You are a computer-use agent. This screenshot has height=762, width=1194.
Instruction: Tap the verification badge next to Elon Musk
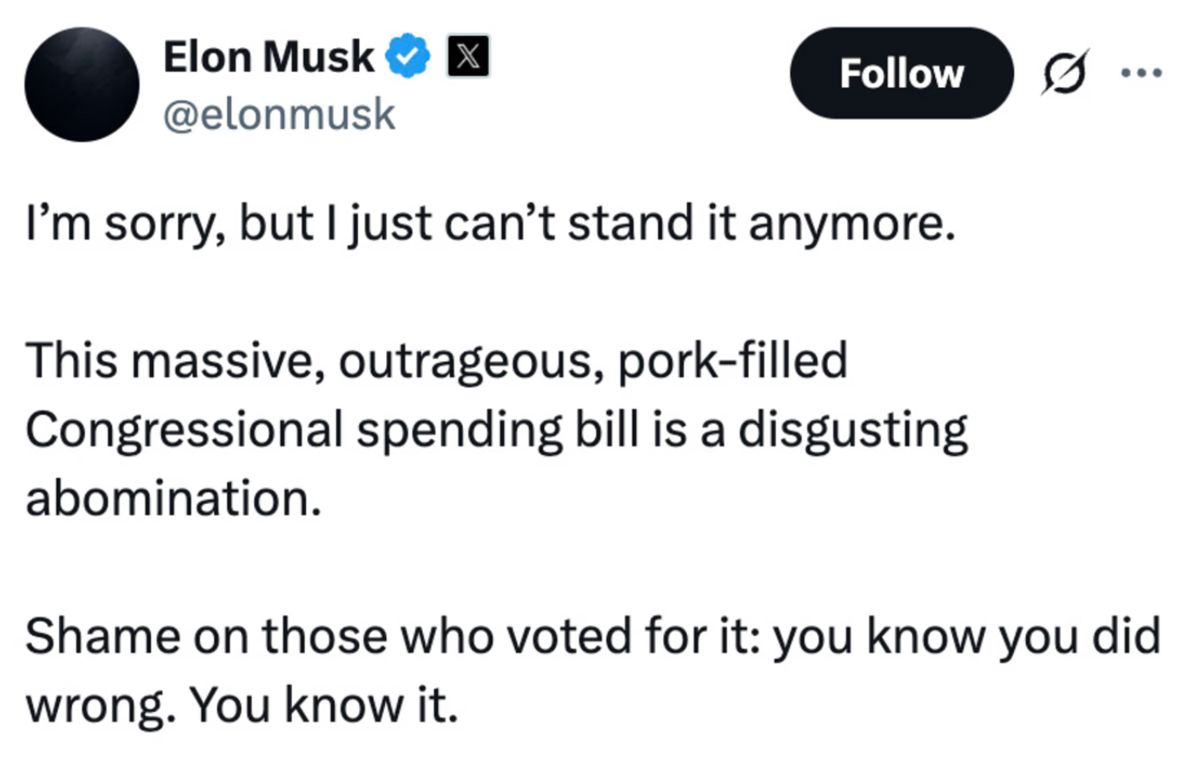coord(407,55)
